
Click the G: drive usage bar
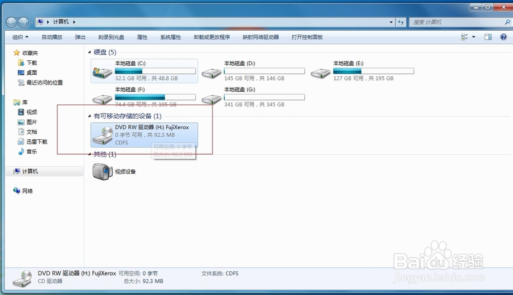tap(264, 97)
